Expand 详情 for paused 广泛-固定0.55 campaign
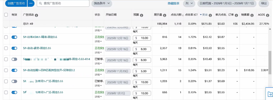Viewport: 273px width, 100px height. tap(98, 86)
